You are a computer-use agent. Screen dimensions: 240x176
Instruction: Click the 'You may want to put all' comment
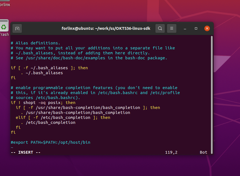93,48
